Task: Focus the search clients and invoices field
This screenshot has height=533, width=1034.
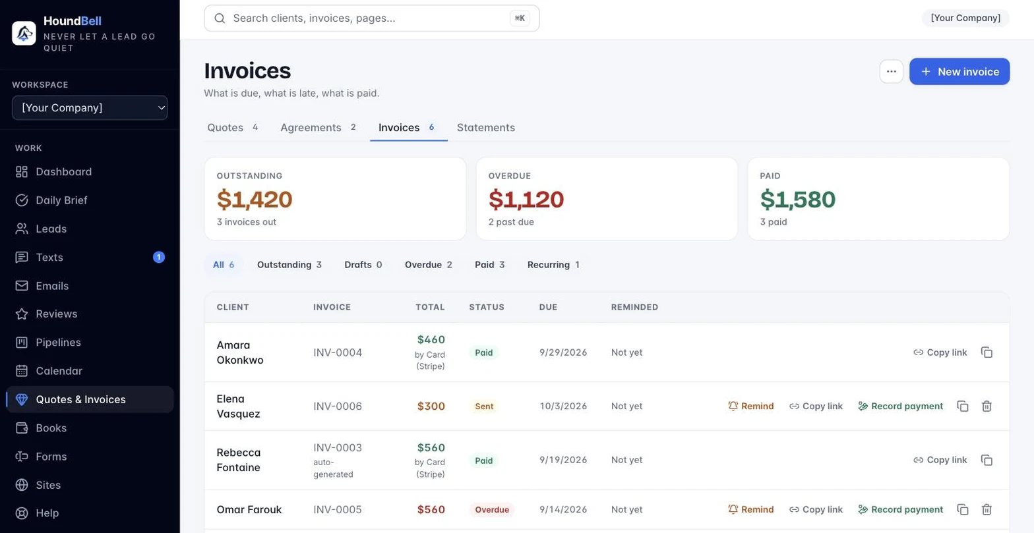Action: pyautogui.click(x=372, y=18)
